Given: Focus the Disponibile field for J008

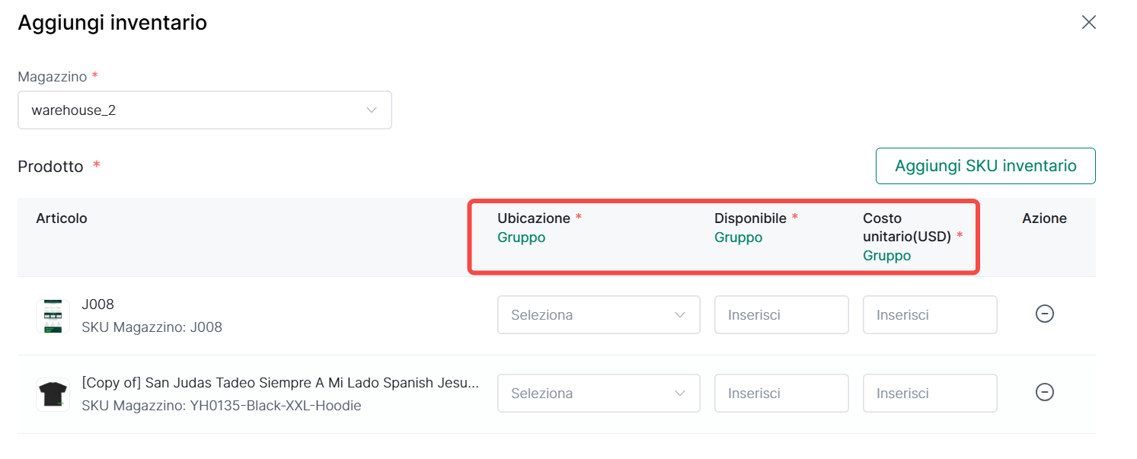Looking at the screenshot, I should point(781,314).
